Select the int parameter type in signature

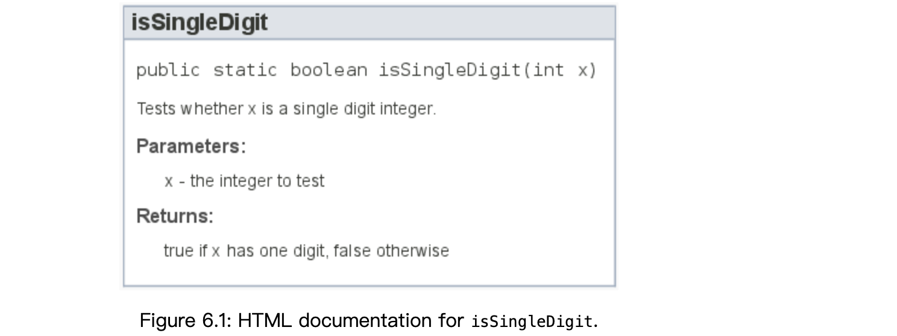(x=548, y=70)
